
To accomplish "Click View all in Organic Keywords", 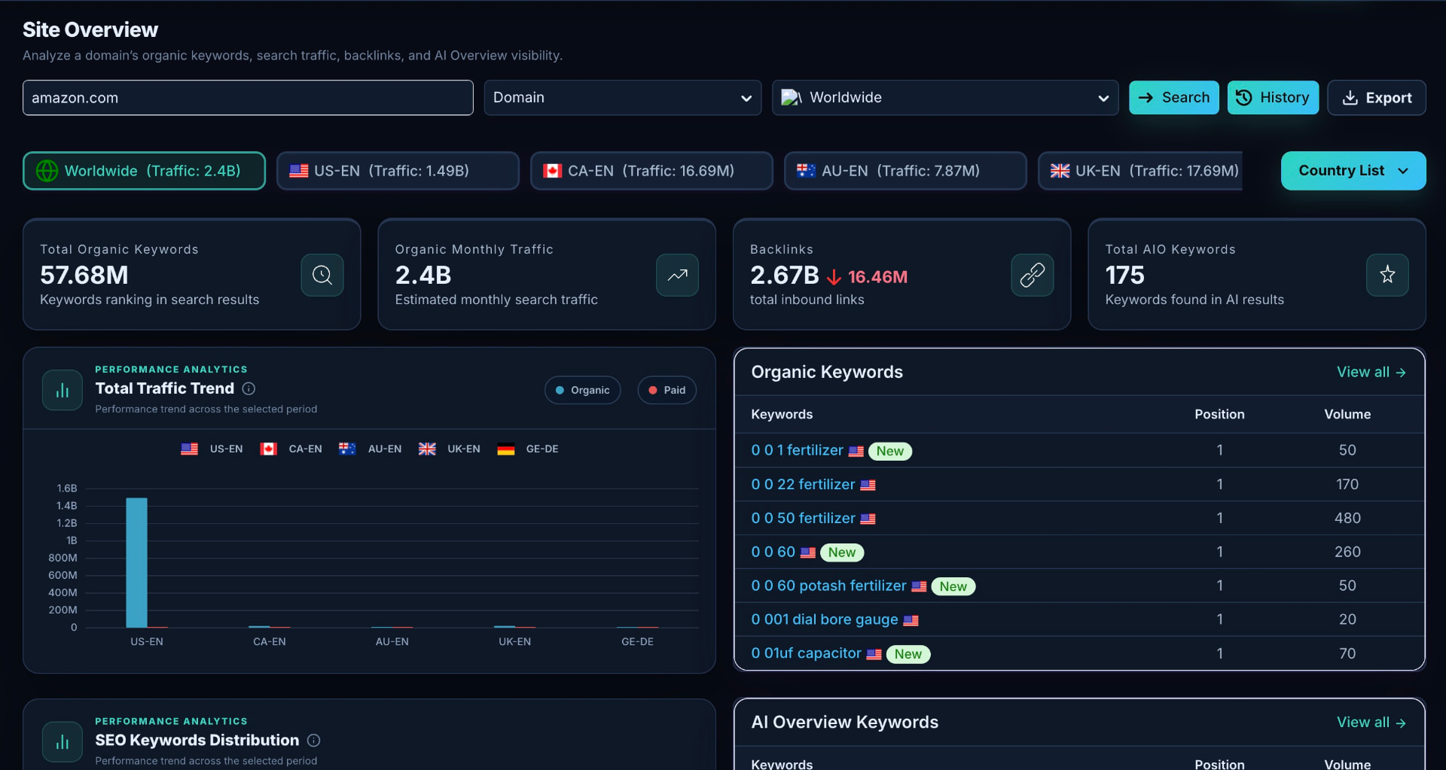I will coord(1371,372).
